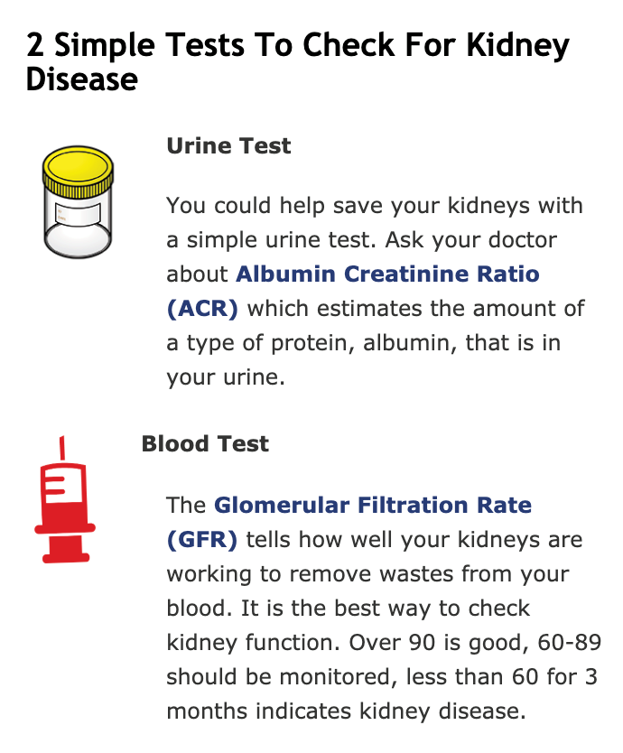Viewport: 623px width, 753px height.
Task: Click the word 'Disease' in the title
Action: [81, 79]
